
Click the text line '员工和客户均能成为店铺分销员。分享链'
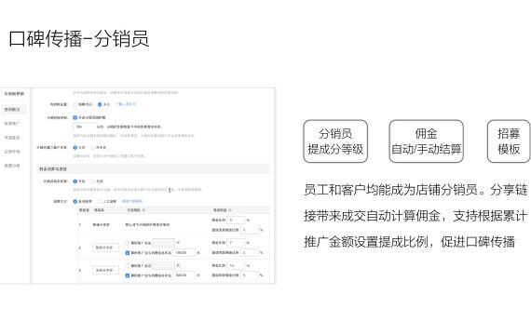tap(415, 190)
